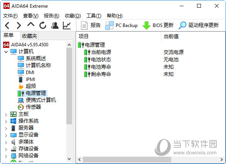Click horizontal scrollbar left arrow

coord(79,159)
